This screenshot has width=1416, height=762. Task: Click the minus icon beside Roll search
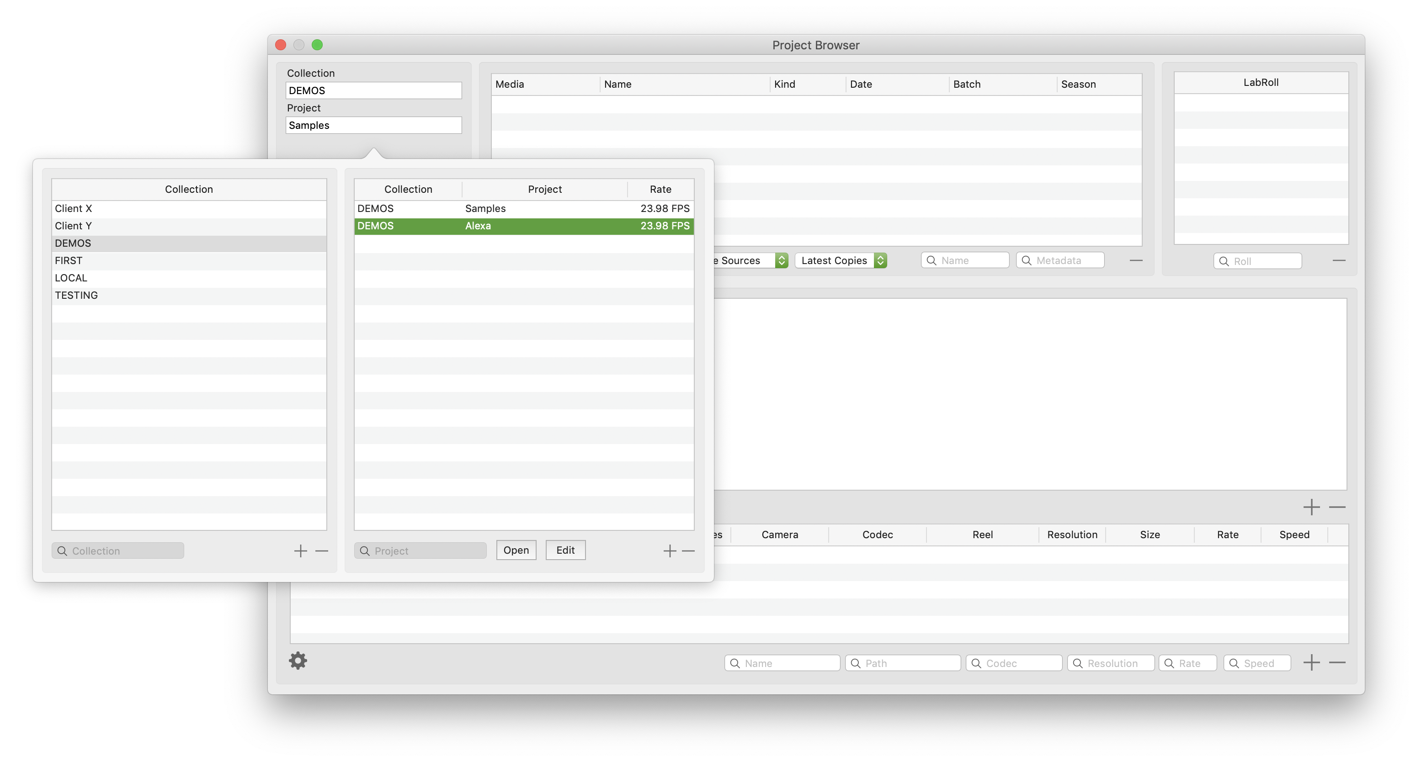pyautogui.click(x=1339, y=260)
